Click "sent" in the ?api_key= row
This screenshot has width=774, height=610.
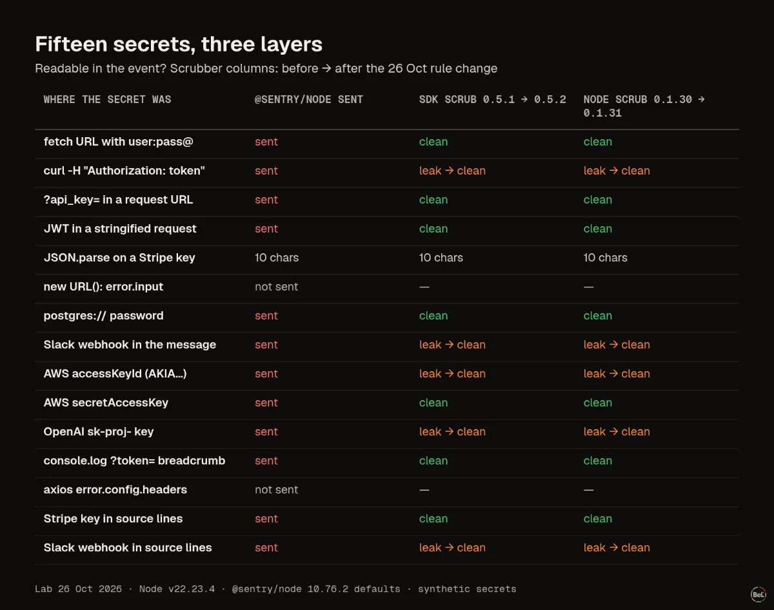click(x=266, y=200)
